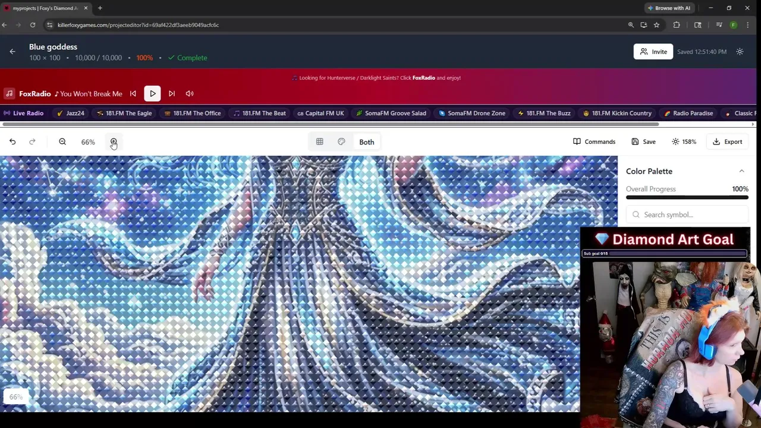Bookmark this page with star icon
This screenshot has height=428, width=761.
point(656,25)
